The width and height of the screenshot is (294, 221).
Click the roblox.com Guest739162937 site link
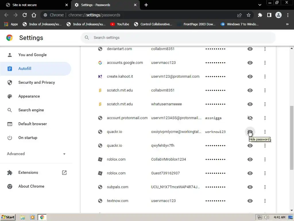(x=116, y=173)
